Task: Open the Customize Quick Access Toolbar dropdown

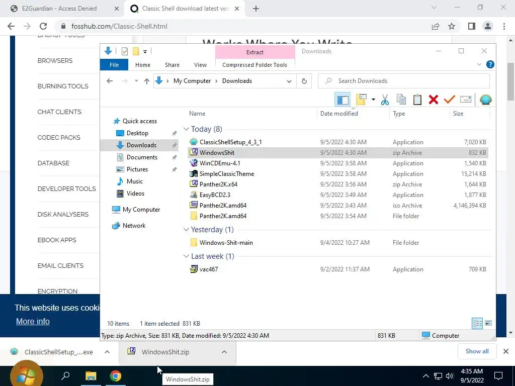Action: point(145,52)
